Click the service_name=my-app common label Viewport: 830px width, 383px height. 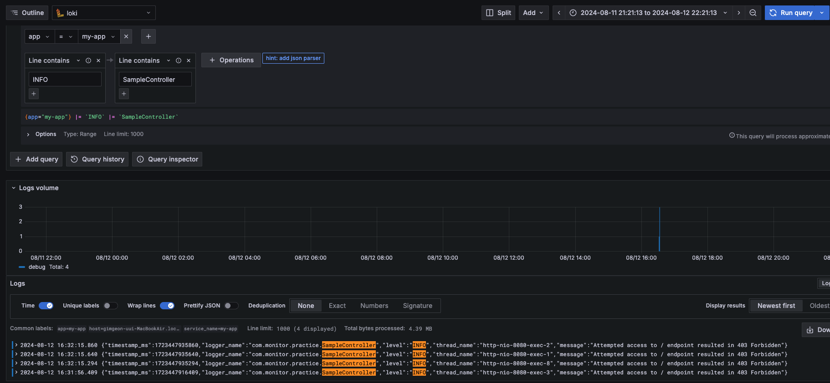coord(210,328)
